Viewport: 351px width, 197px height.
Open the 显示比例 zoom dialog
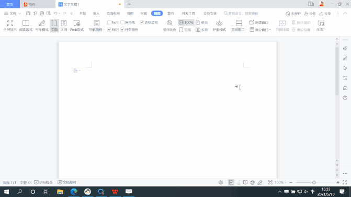click(x=169, y=26)
